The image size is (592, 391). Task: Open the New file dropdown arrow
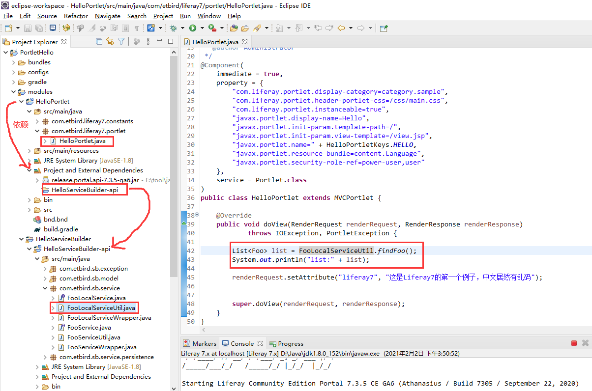pyautogui.click(x=18, y=28)
